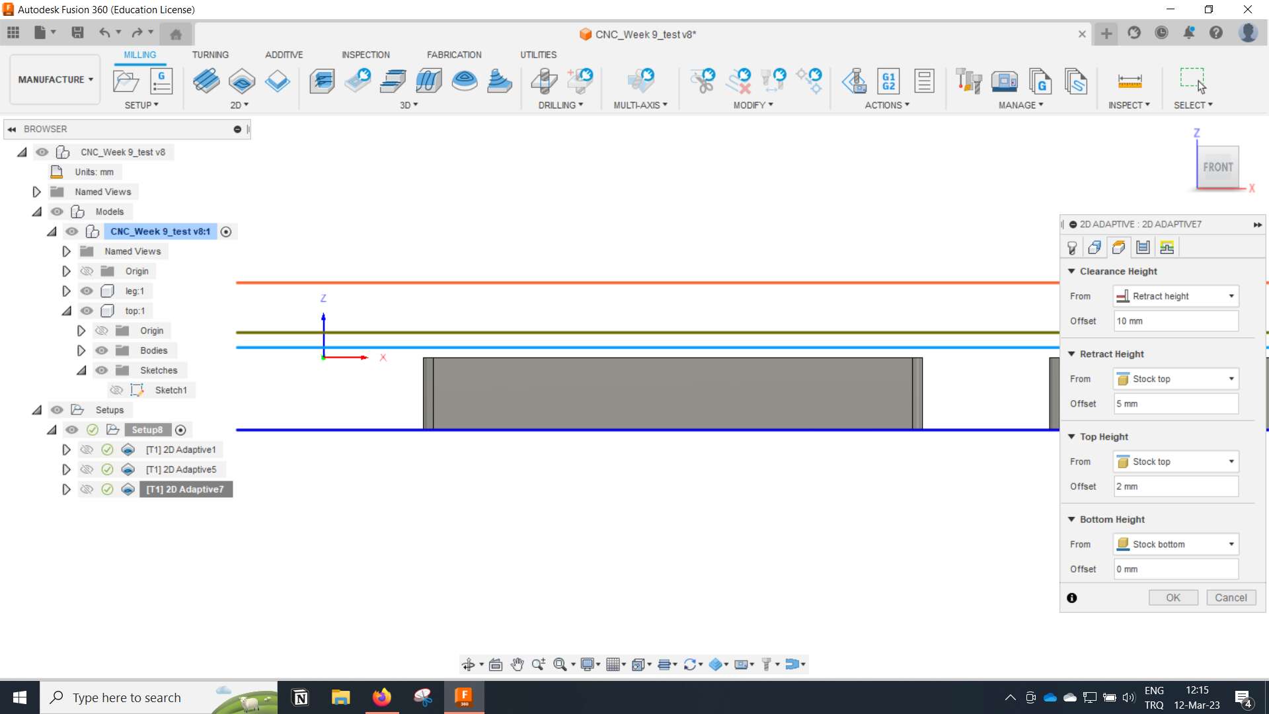
Task: Switch to the Turning ribbon tab
Action: 210,54
